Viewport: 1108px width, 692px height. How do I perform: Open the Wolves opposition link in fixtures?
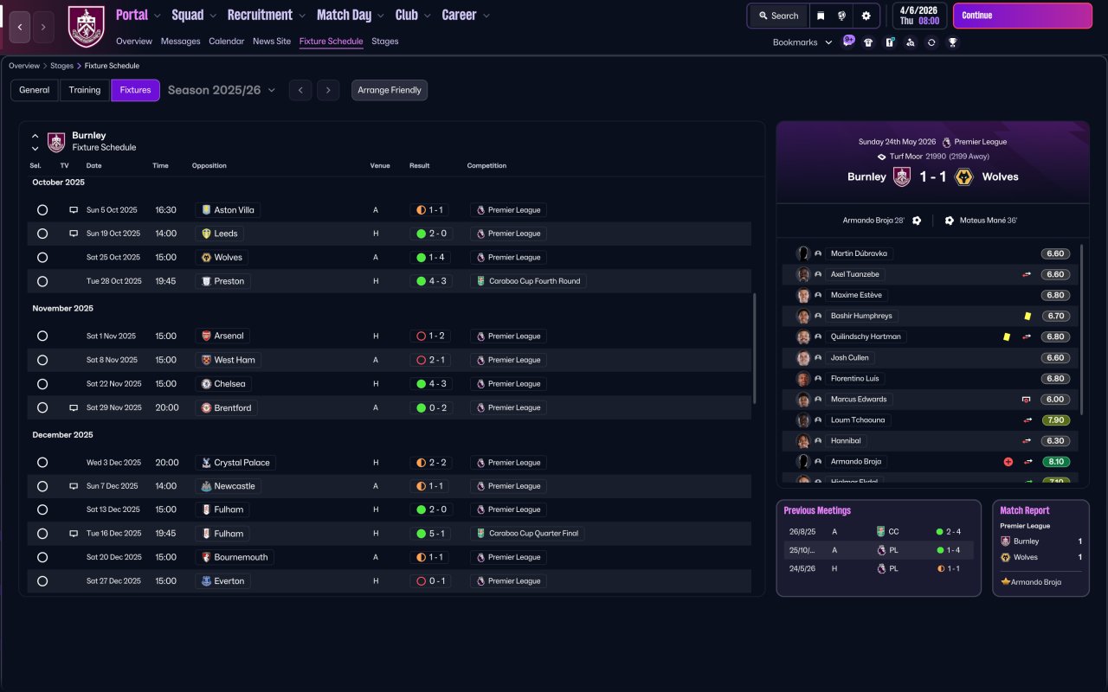pyautogui.click(x=222, y=258)
